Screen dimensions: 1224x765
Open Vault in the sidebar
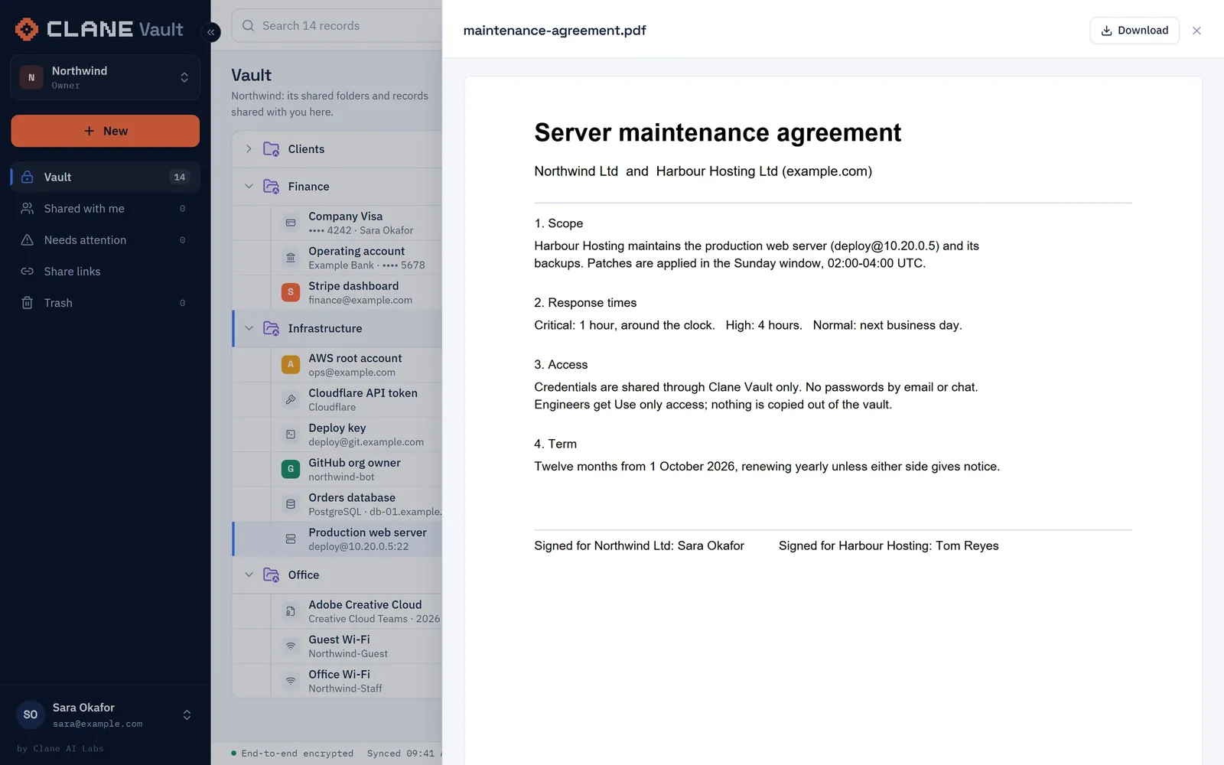106,177
